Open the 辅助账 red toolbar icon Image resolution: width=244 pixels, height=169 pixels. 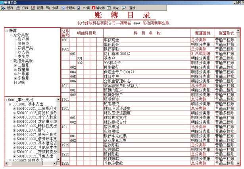(x=94, y=8)
